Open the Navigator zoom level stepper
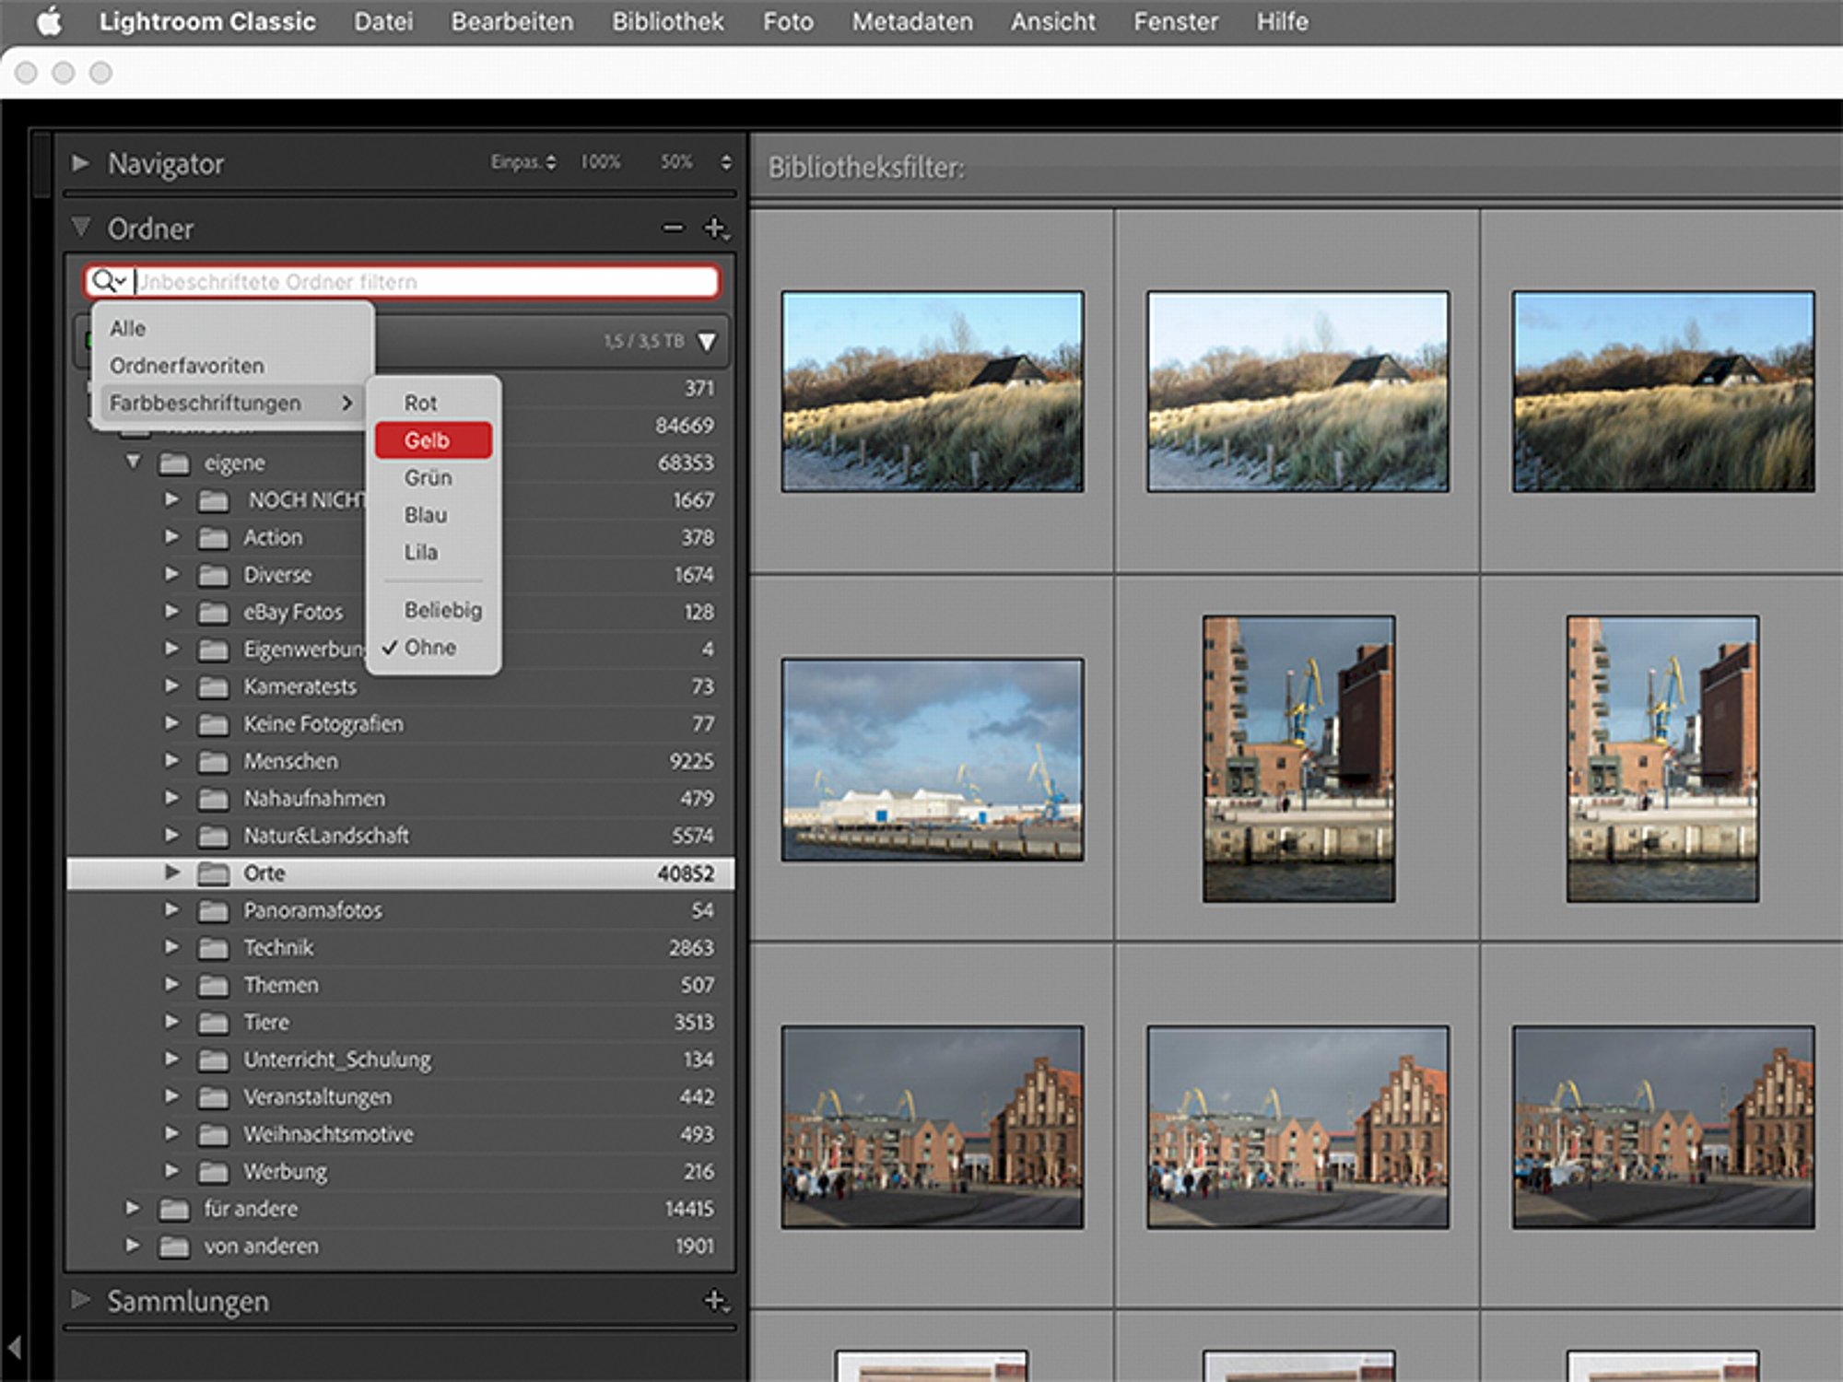1843x1382 pixels. coord(726,162)
